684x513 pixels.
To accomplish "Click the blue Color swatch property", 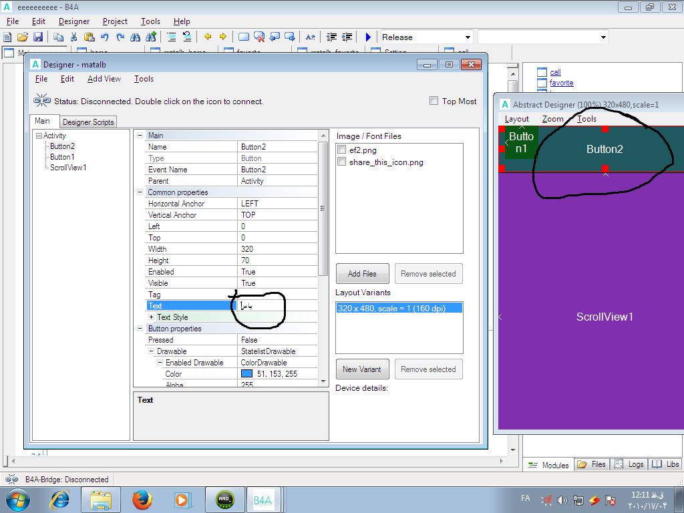I will coord(246,374).
